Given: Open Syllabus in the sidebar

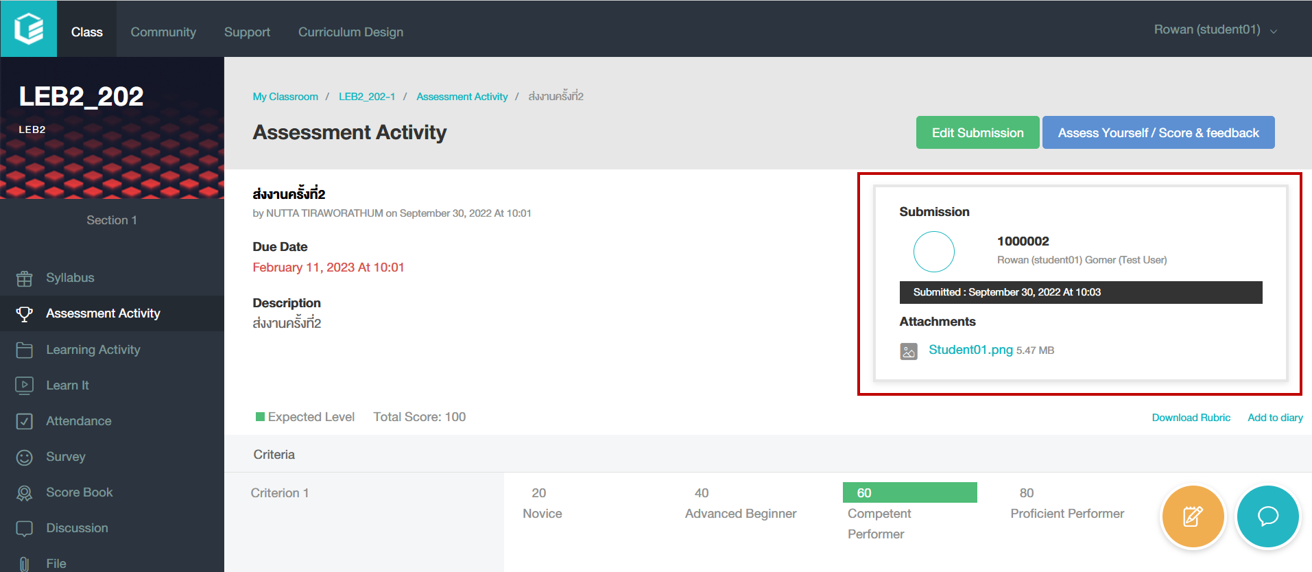Looking at the screenshot, I should click(x=112, y=278).
